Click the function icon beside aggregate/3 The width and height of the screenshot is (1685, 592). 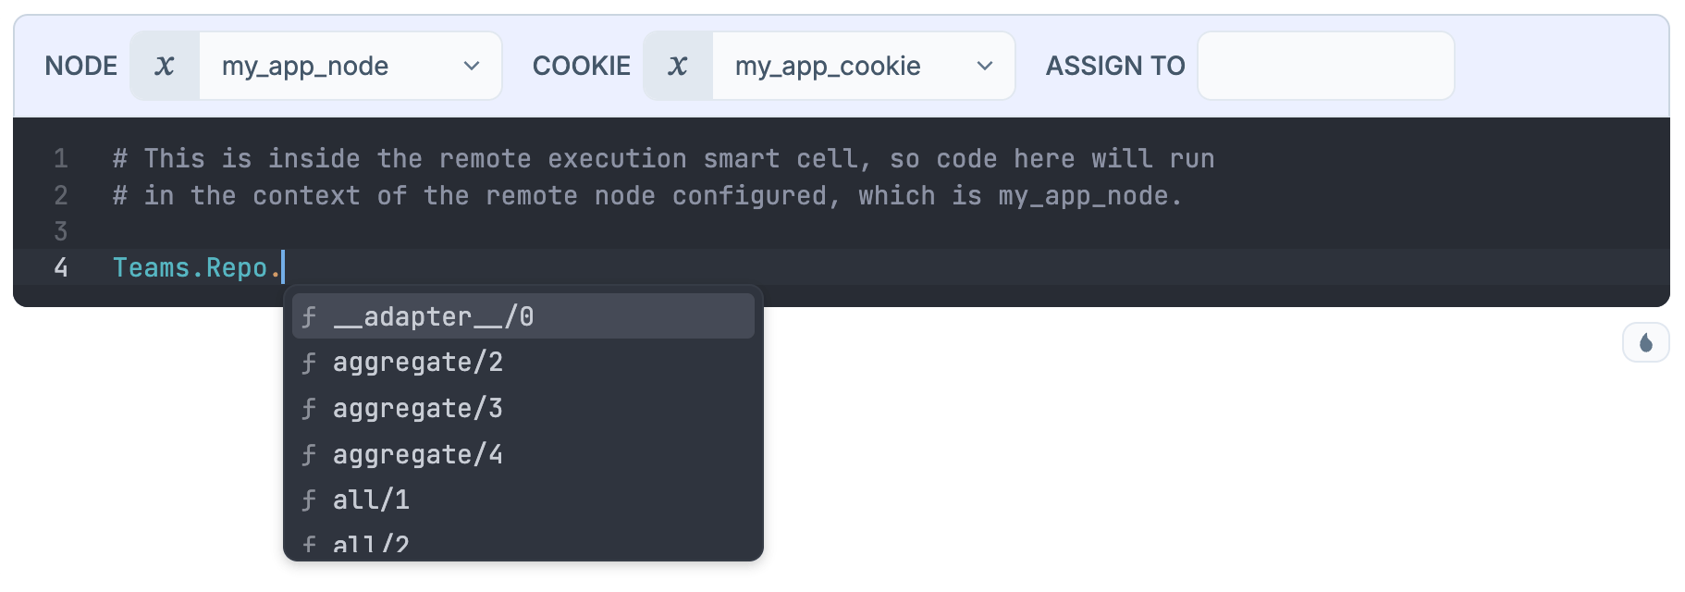click(x=309, y=409)
